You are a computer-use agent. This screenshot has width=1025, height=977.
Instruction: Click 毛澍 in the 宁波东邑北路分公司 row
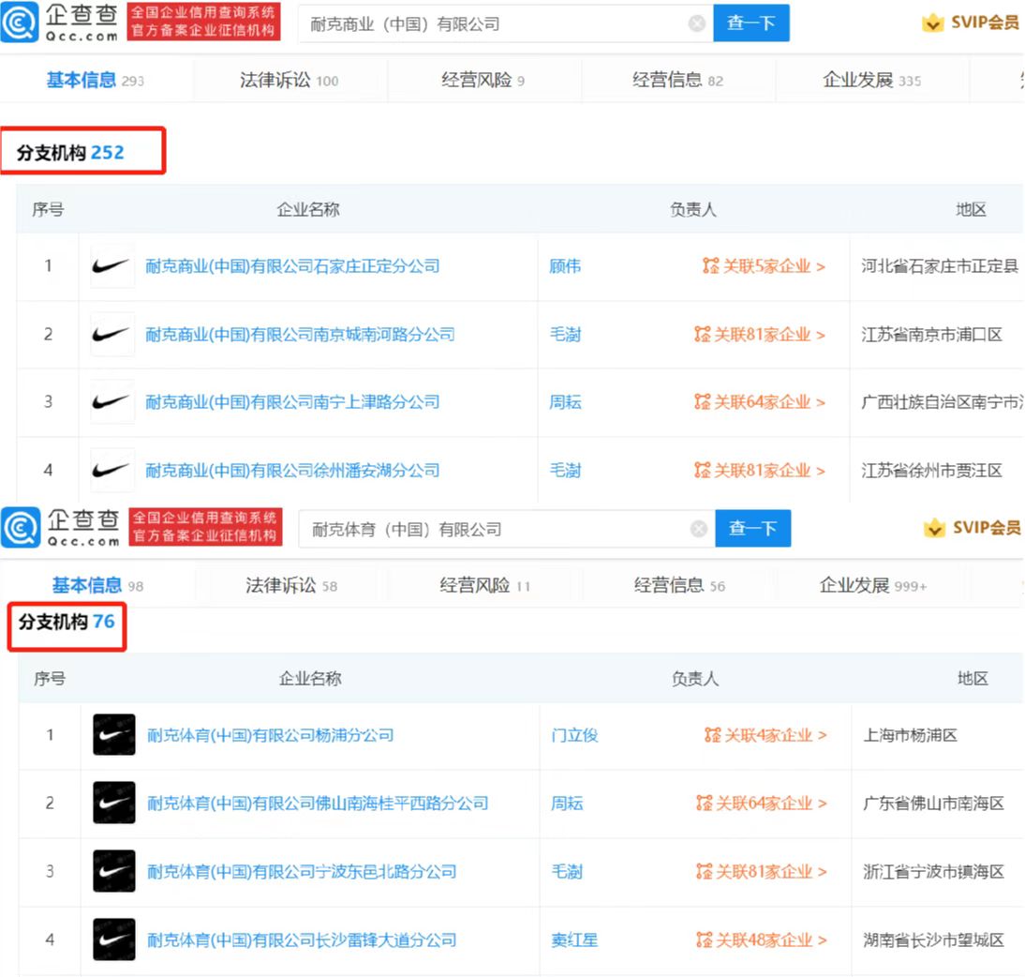[x=567, y=872]
